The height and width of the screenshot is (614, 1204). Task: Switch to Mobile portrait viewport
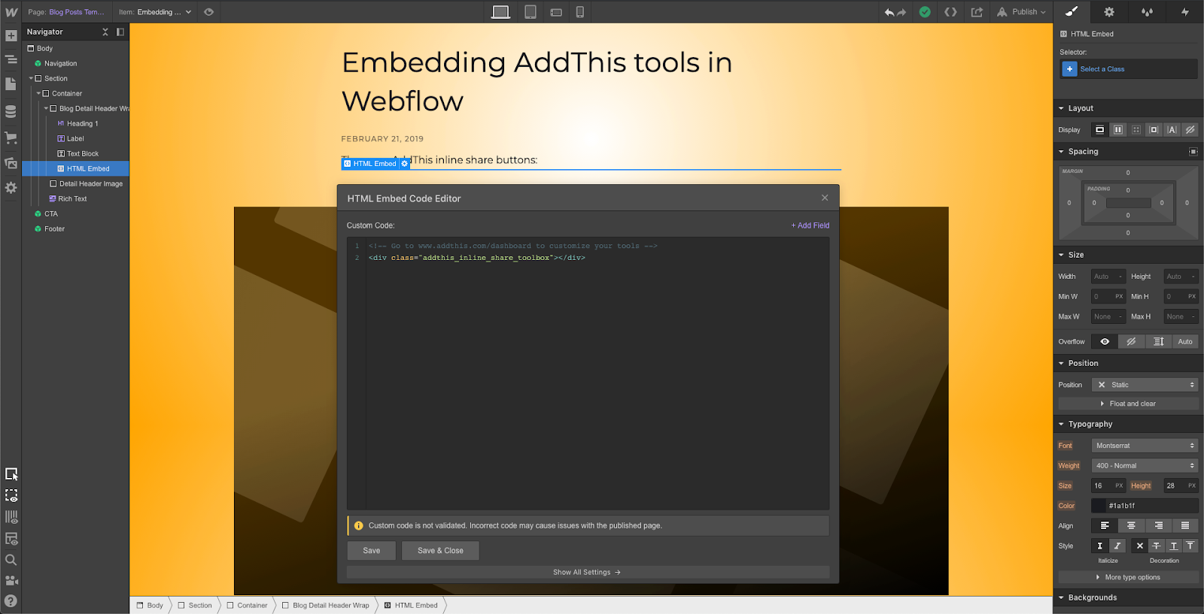pyautogui.click(x=580, y=12)
